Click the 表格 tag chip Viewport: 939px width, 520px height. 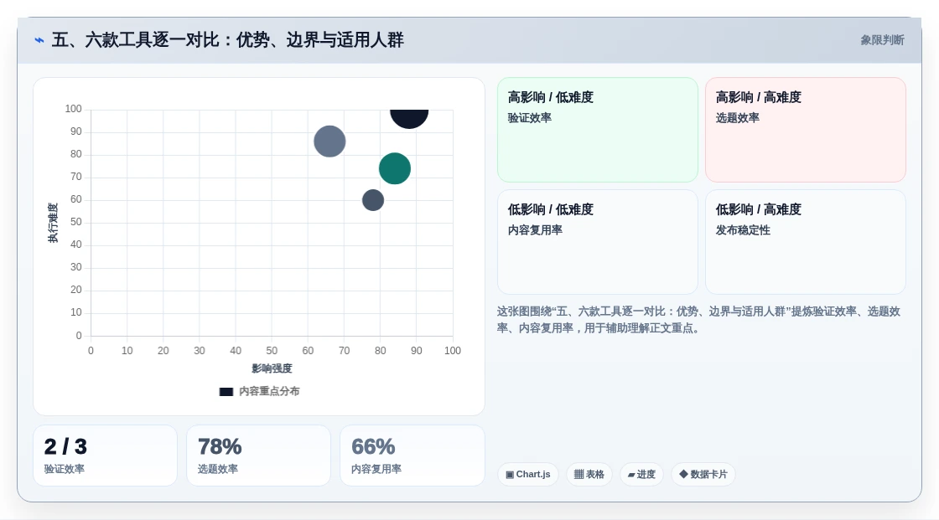tap(589, 475)
